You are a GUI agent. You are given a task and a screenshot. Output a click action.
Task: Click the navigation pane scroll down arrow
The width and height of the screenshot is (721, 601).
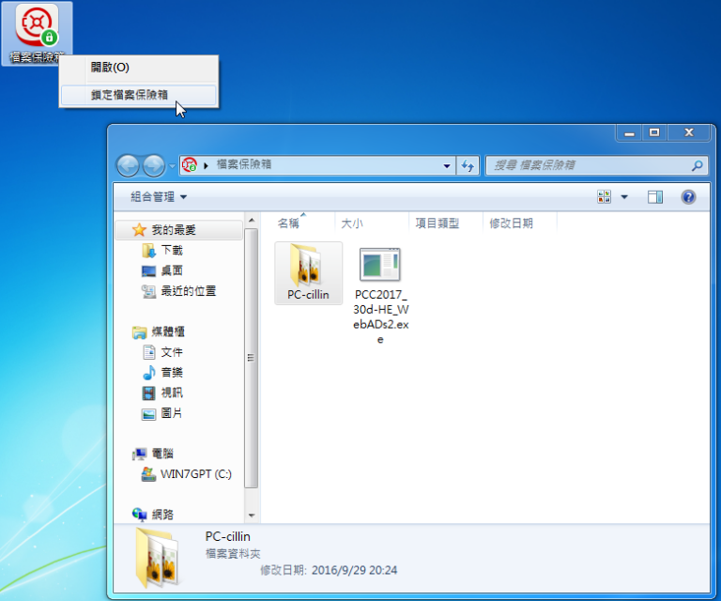[251, 516]
